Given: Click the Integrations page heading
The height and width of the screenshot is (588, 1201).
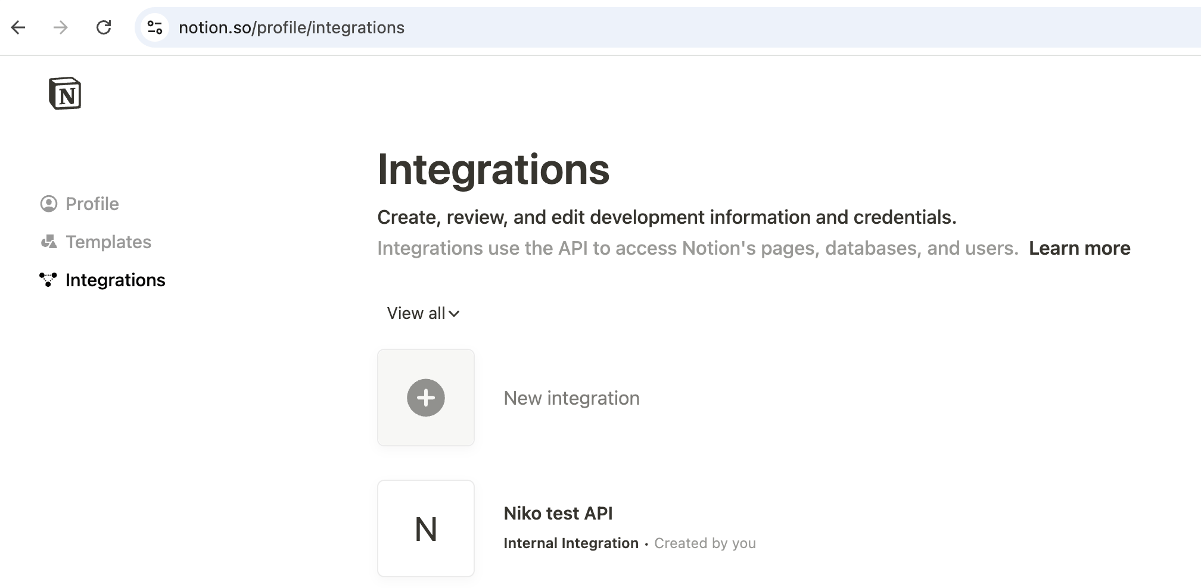Looking at the screenshot, I should [494, 170].
